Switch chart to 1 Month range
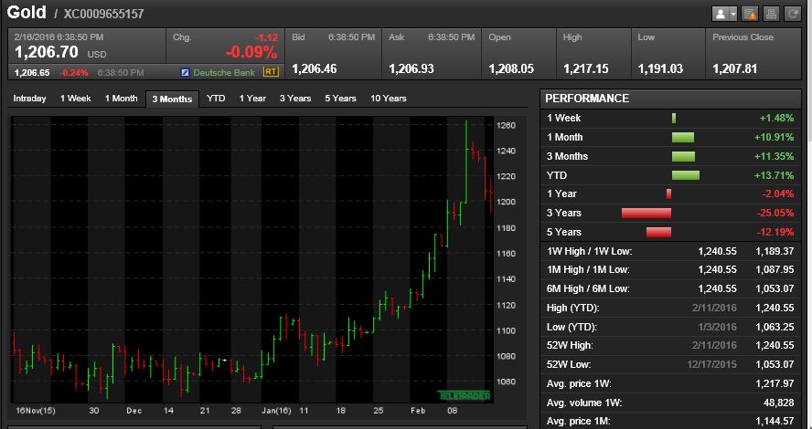 121,99
